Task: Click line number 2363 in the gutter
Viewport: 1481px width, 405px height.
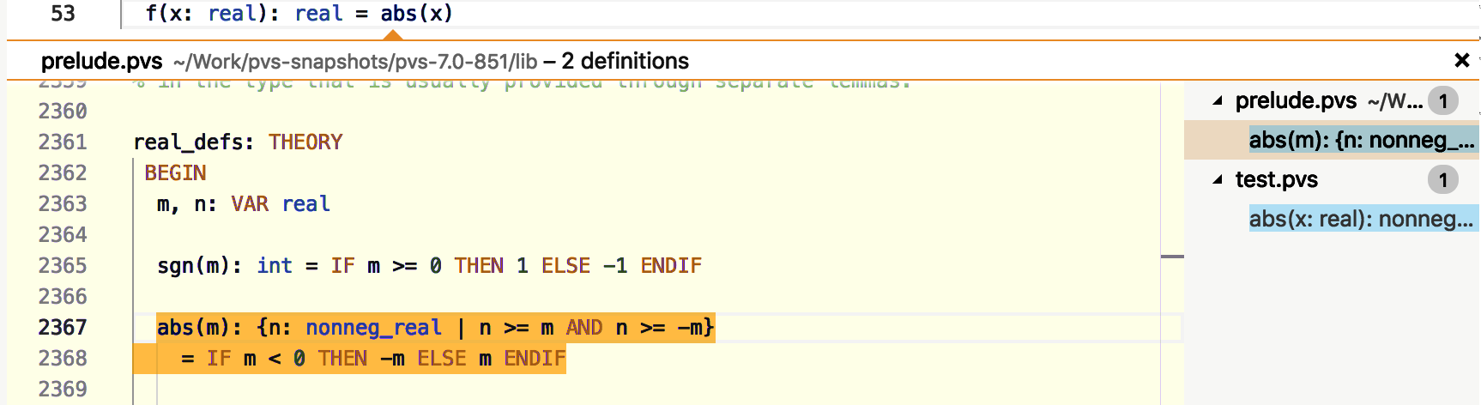Action: point(63,203)
